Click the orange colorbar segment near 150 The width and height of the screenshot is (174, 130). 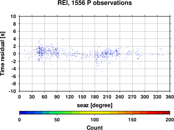[132, 113]
